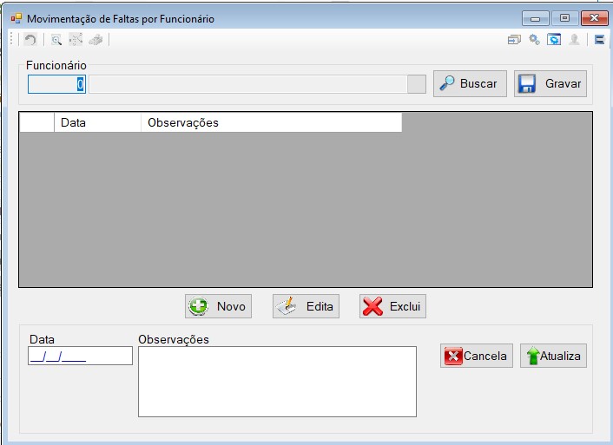This screenshot has width=613, height=445.
Task: Save with the Gravar button
Action: tap(550, 83)
